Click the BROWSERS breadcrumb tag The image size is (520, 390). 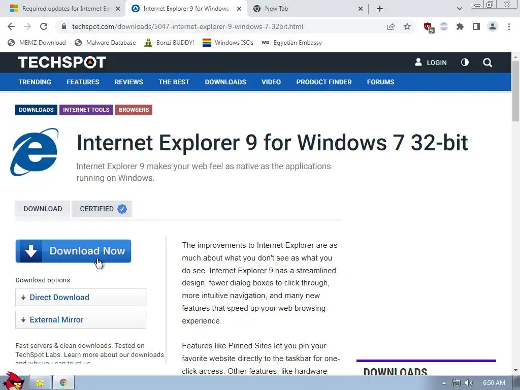134,110
